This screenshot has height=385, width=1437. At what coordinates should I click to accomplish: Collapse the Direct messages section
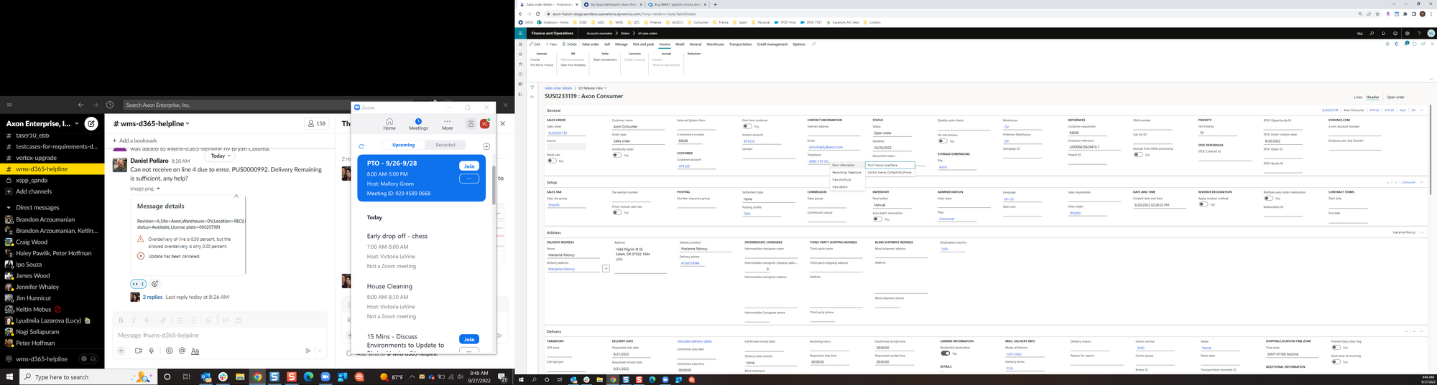point(9,207)
